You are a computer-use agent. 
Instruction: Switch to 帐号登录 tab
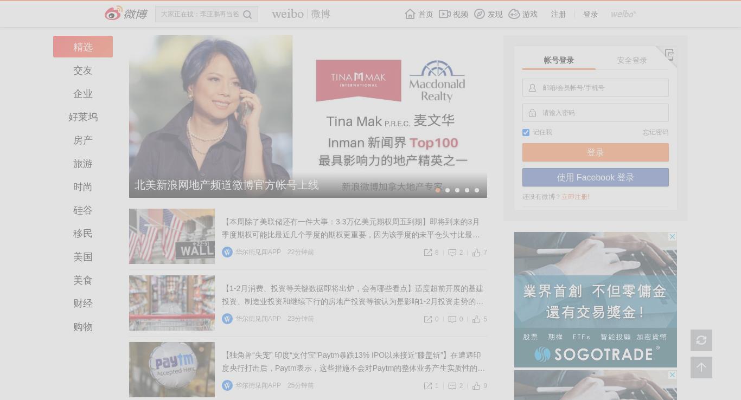click(x=559, y=60)
